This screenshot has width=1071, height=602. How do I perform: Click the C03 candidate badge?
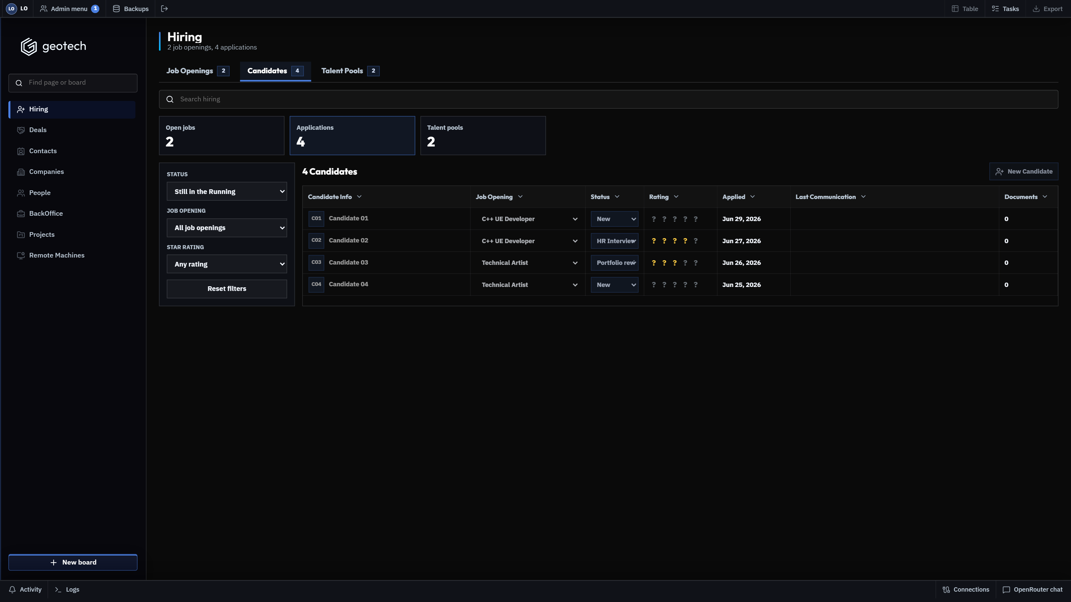(x=316, y=263)
